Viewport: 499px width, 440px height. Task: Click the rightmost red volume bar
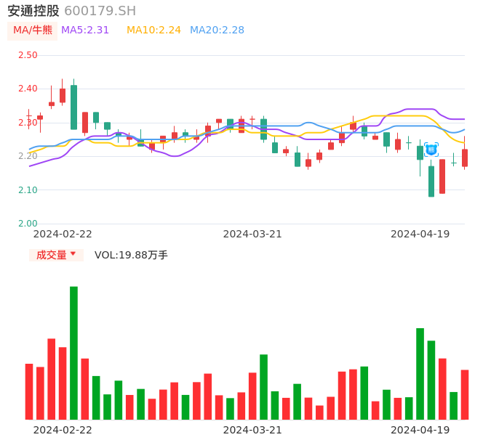[x=465, y=394]
